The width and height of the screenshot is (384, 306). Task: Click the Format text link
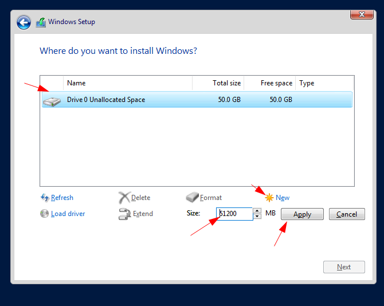[210, 198]
